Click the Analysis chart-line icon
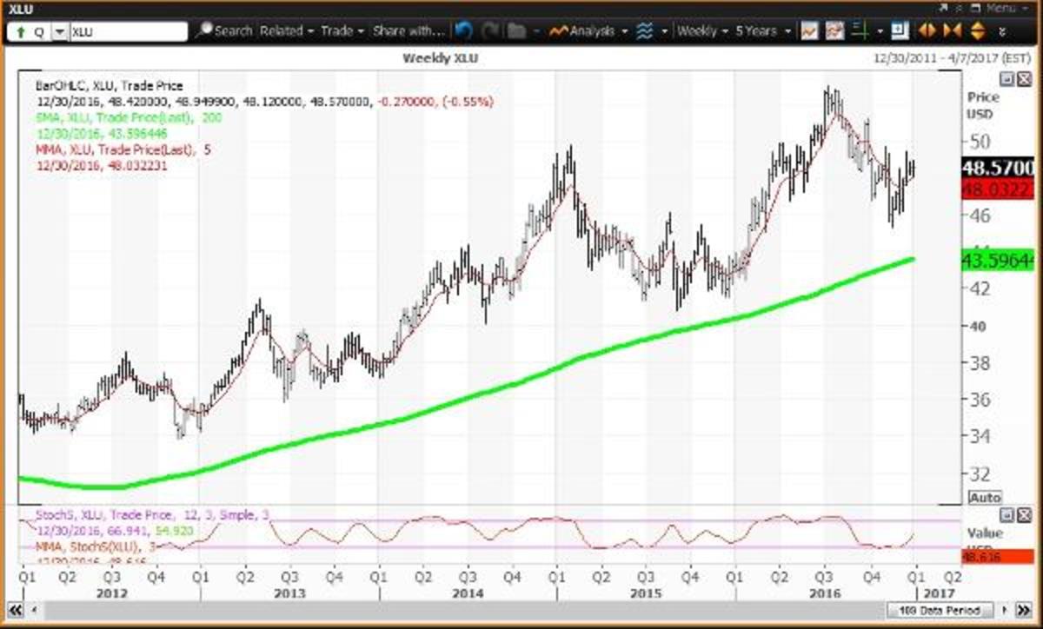Screen dimensions: 1043x629 [x=557, y=31]
